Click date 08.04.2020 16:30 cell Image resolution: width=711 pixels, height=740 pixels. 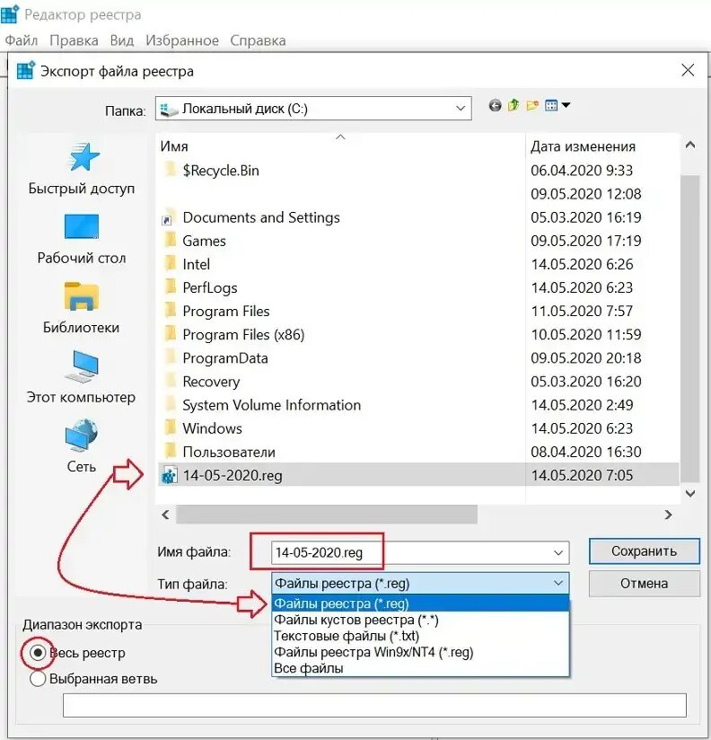(585, 452)
